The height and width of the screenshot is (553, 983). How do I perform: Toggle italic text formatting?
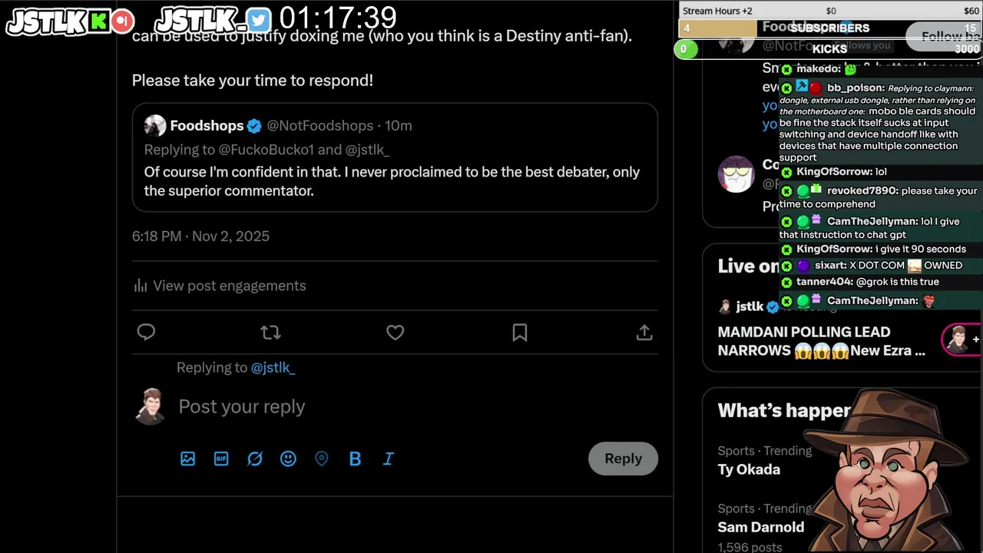pos(389,459)
